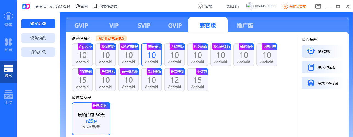The image size is (353, 137).
Task: Open the 扩展 (extensions) sidebar section
Action: 8,45
